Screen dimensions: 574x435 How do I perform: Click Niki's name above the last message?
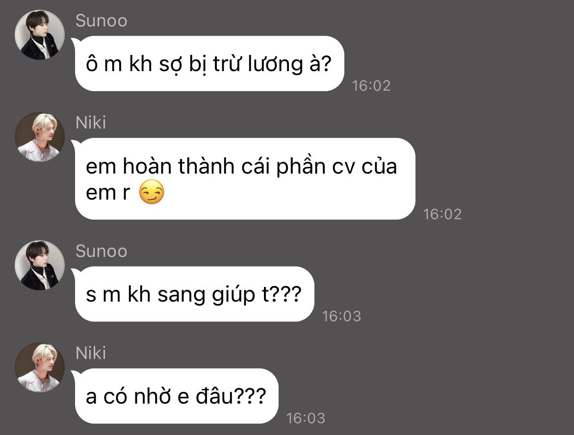91,353
